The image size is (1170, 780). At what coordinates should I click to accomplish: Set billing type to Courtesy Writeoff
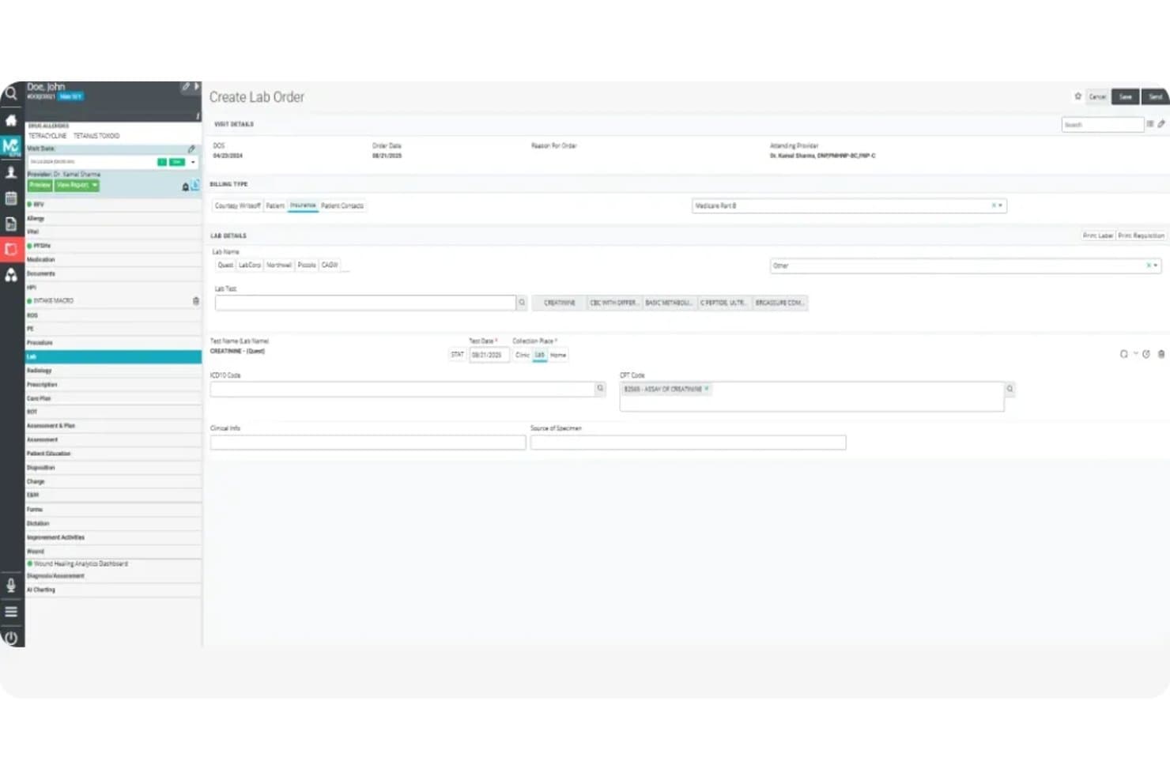[237, 205]
